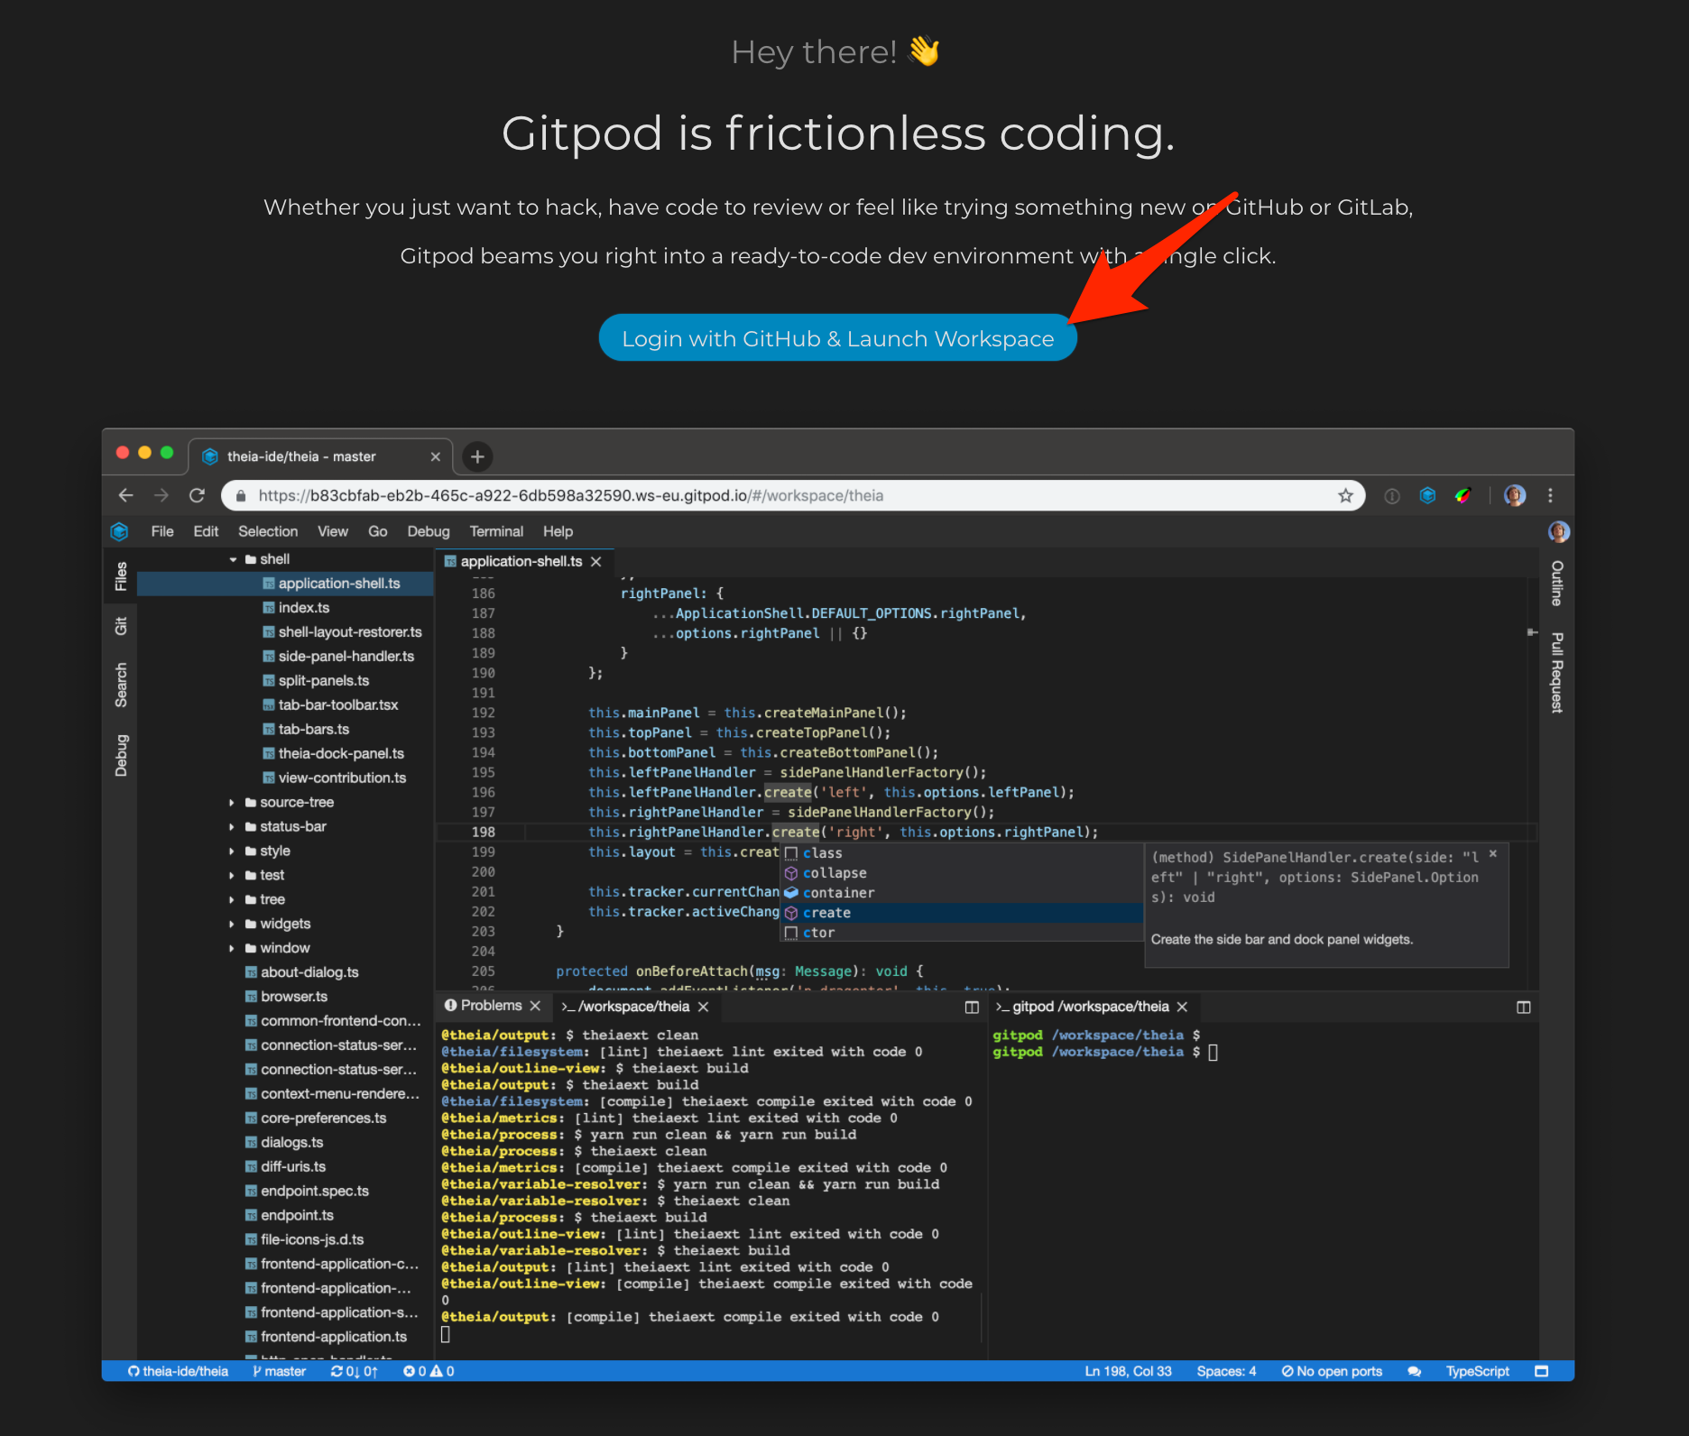Viewport: 1689px width, 1436px height.
Task: Collapse the shell folder
Action: pos(233,559)
